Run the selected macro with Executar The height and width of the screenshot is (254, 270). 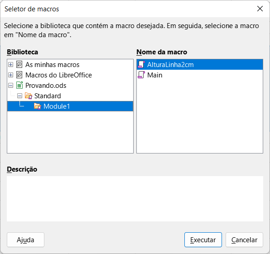click(203, 240)
